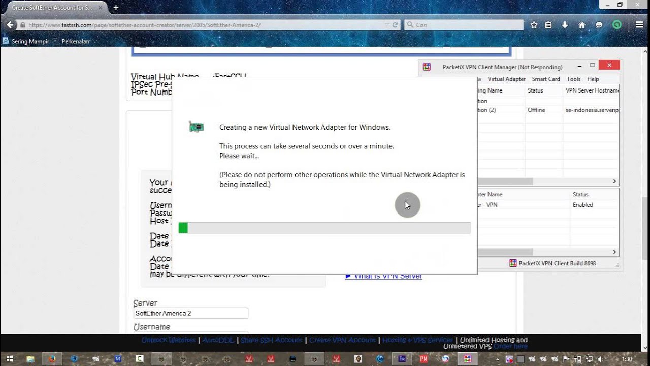Open the AutoDDL footer link
The height and width of the screenshot is (366, 650).
coord(218,340)
